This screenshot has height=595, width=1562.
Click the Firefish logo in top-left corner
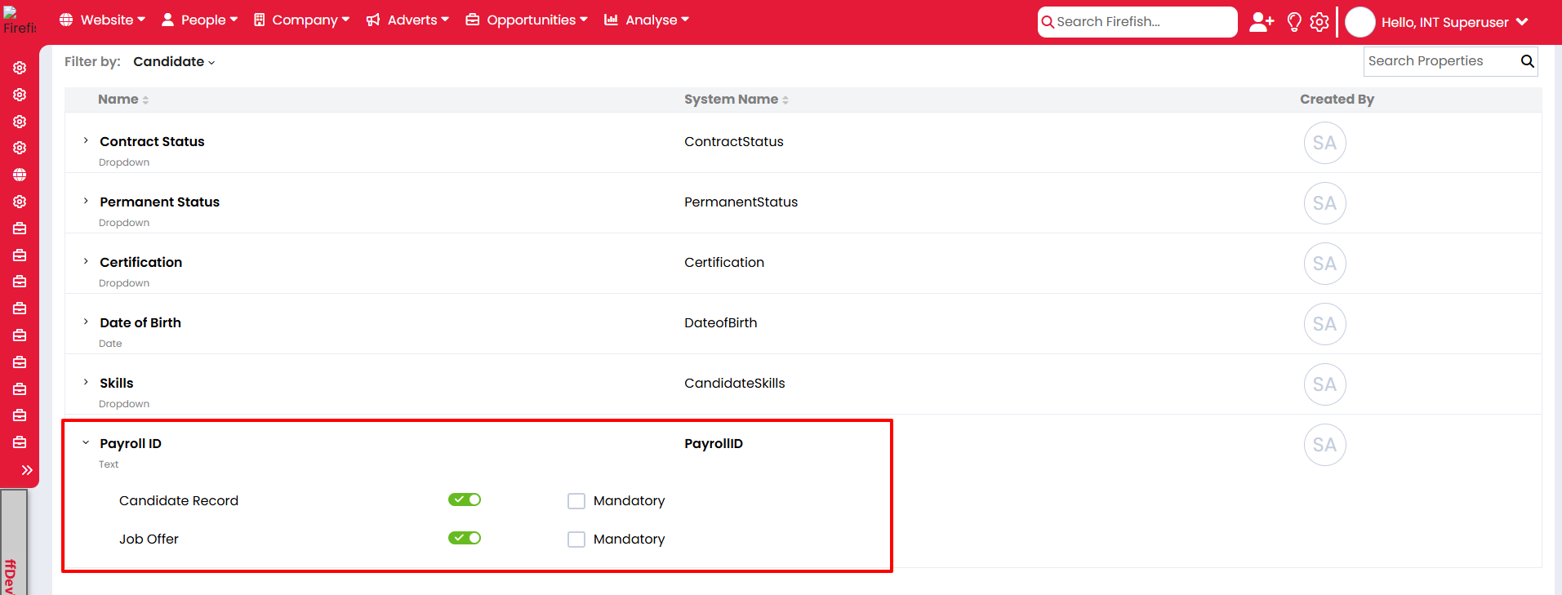coord(19,20)
